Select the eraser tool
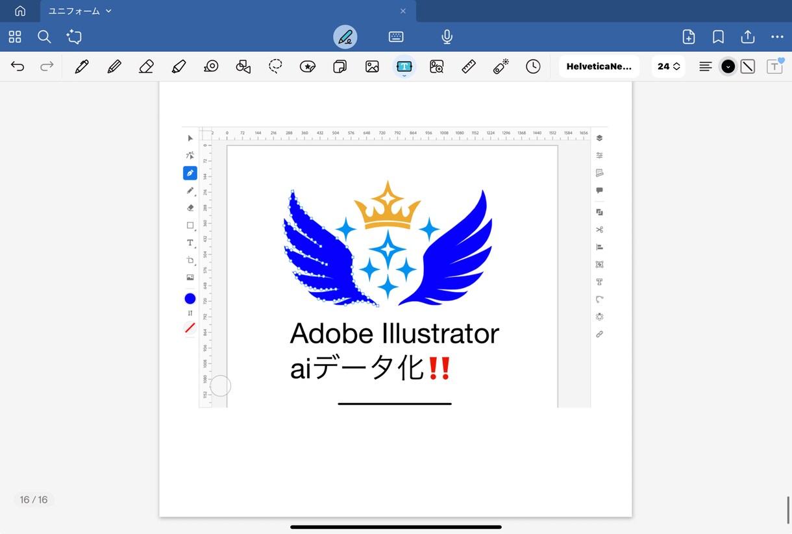The width and height of the screenshot is (792, 534). pyautogui.click(x=147, y=66)
